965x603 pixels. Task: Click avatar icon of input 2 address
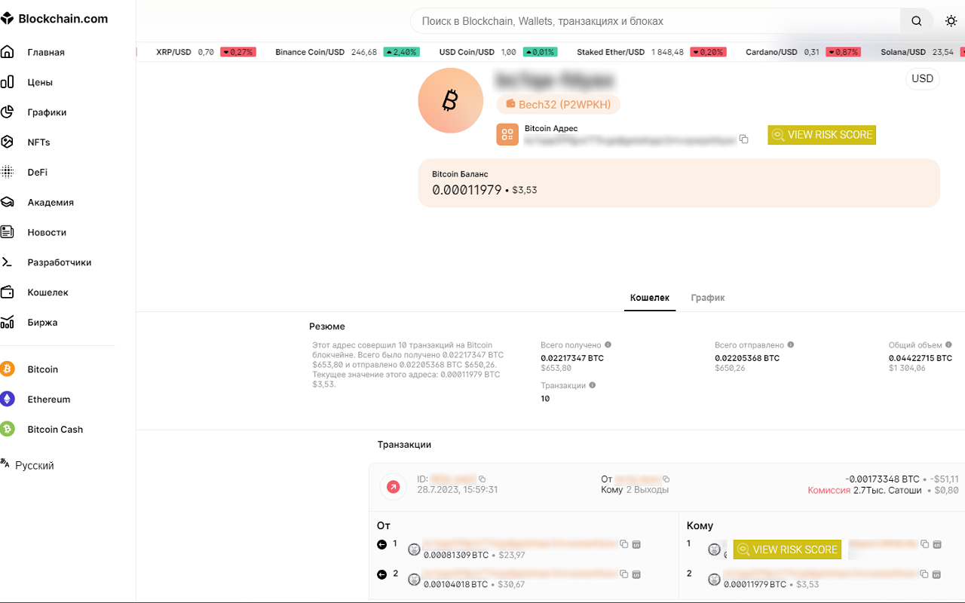[414, 580]
